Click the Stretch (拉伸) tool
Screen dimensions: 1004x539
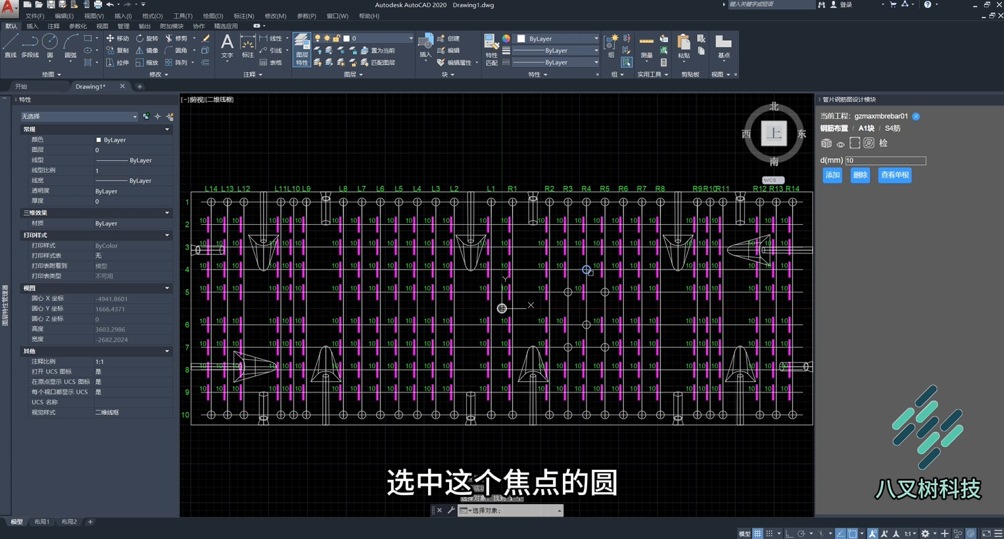pos(118,62)
